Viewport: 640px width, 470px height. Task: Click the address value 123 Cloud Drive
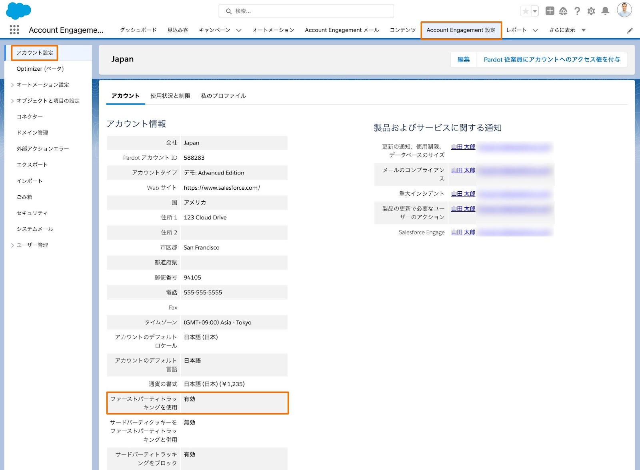[x=205, y=218]
